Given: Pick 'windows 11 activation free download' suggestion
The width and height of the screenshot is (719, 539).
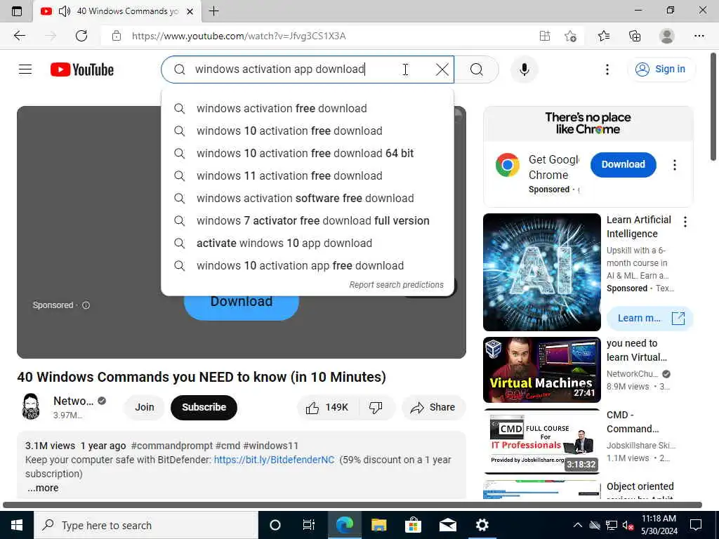Looking at the screenshot, I should click(x=308, y=176).
